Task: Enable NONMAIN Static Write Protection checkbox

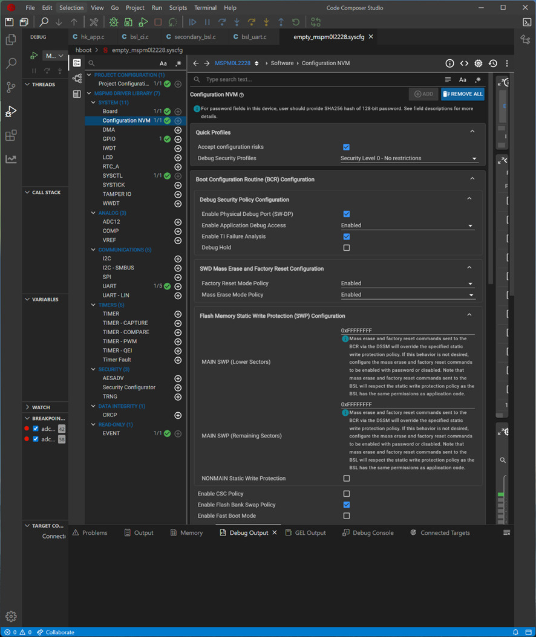Action: [x=347, y=479]
